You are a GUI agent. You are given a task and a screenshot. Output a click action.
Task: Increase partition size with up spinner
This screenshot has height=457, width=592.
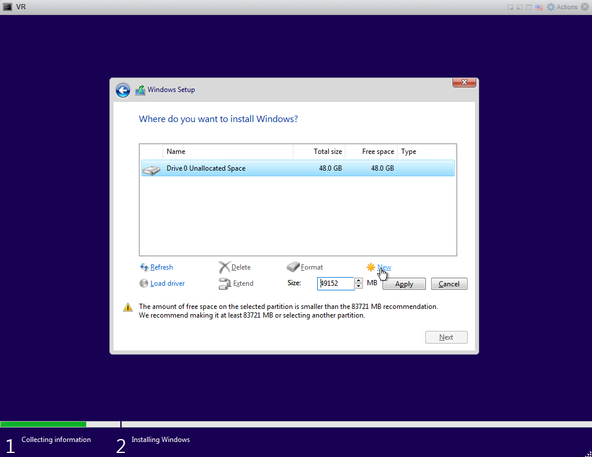point(359,281)
